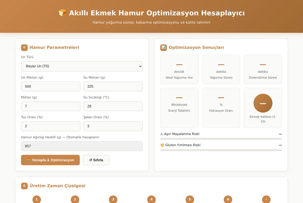Click the 'Aşırı Mayalanma Riski' label text
303x203 pixels.
182,134
